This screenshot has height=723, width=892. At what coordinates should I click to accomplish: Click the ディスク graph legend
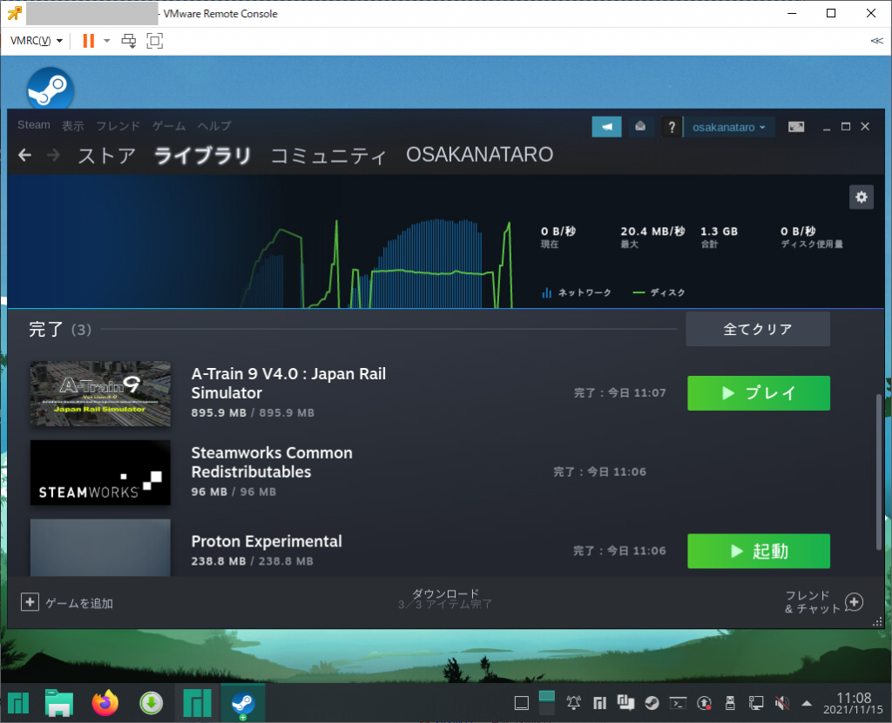[659, 292]
